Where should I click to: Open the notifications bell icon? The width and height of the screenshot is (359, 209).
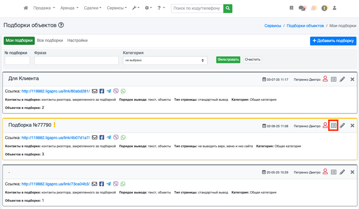tap(313, 8)
